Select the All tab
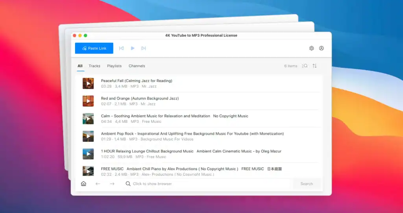Viewport: 403px width, 213px height. point(80,66)
